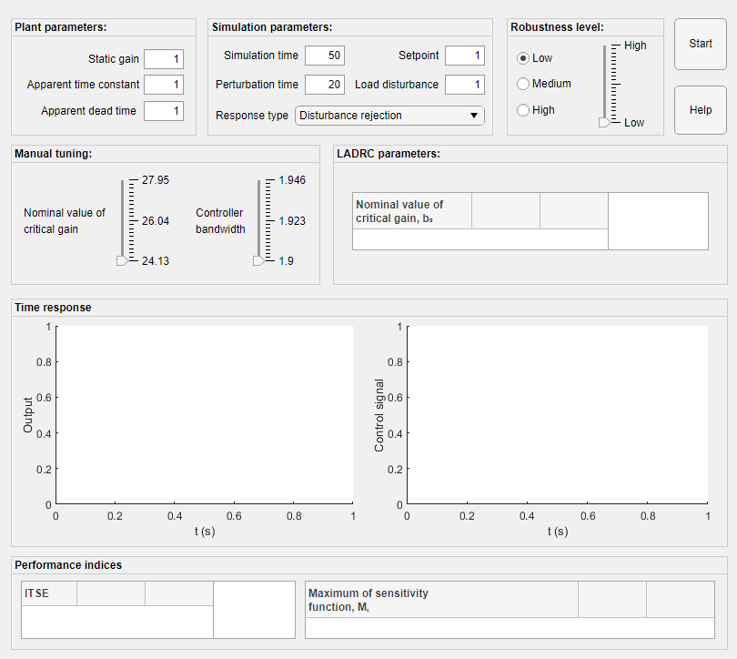737x659 pixels.
Task: Click the Start button
Action: click(x=701, y=45)
